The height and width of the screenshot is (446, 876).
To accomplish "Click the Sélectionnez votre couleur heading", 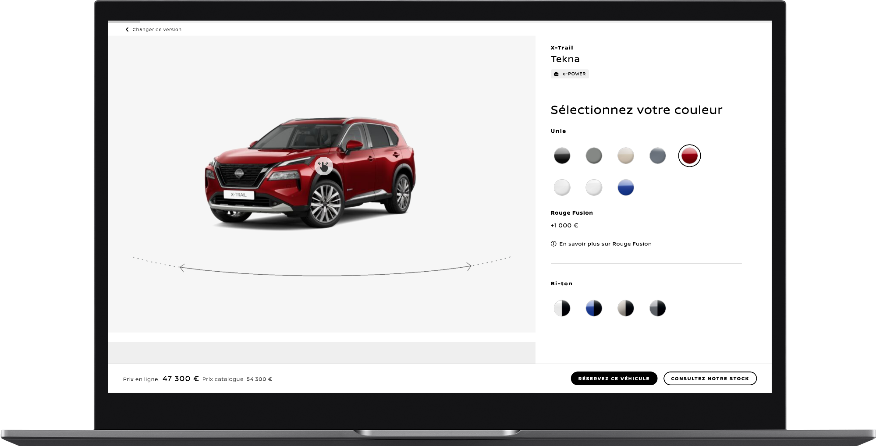I will click(636, 110).
